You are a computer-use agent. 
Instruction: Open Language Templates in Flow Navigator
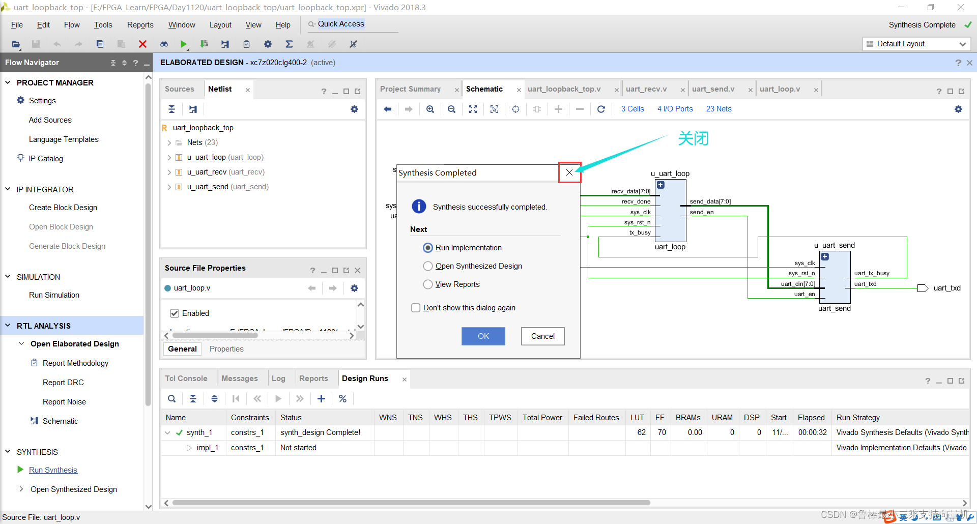coord(64,139)
